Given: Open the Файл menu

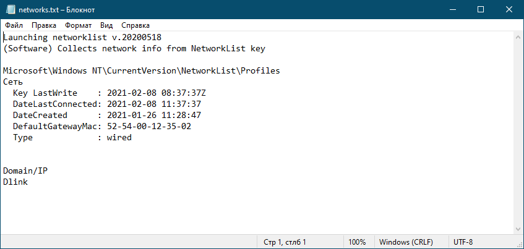Looking at the screenshot, I should 14,25.
